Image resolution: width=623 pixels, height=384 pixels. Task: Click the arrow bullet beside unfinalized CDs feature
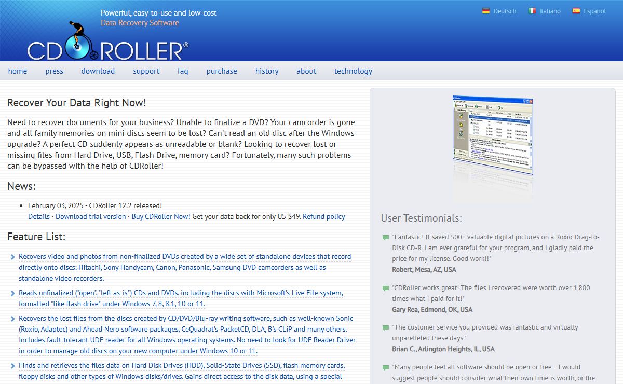click(12, 294)
